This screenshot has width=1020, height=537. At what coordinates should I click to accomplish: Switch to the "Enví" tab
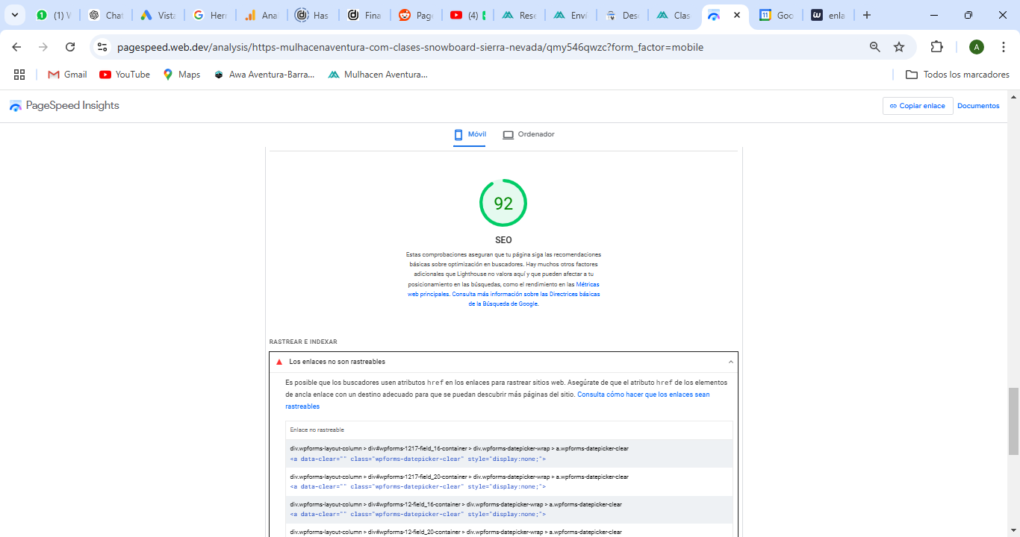pos(570,15)
